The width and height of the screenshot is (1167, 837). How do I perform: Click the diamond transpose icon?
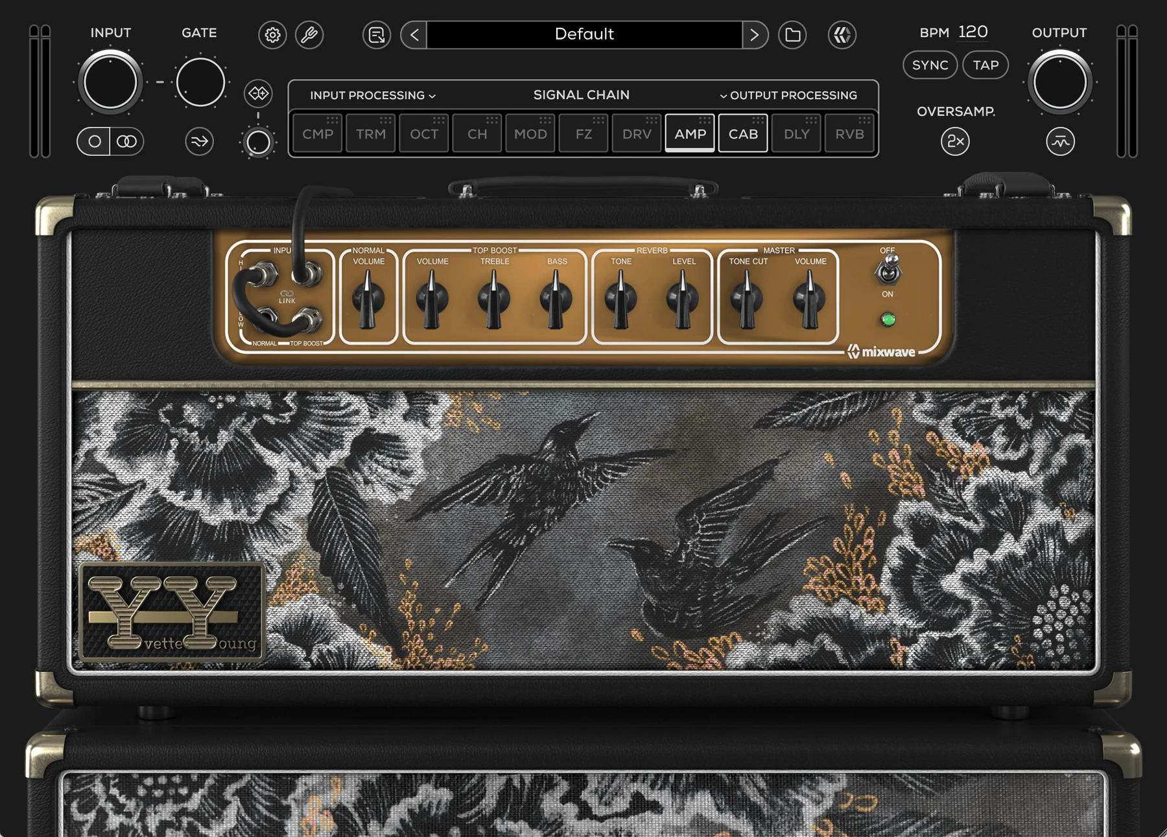coord(258,93)
